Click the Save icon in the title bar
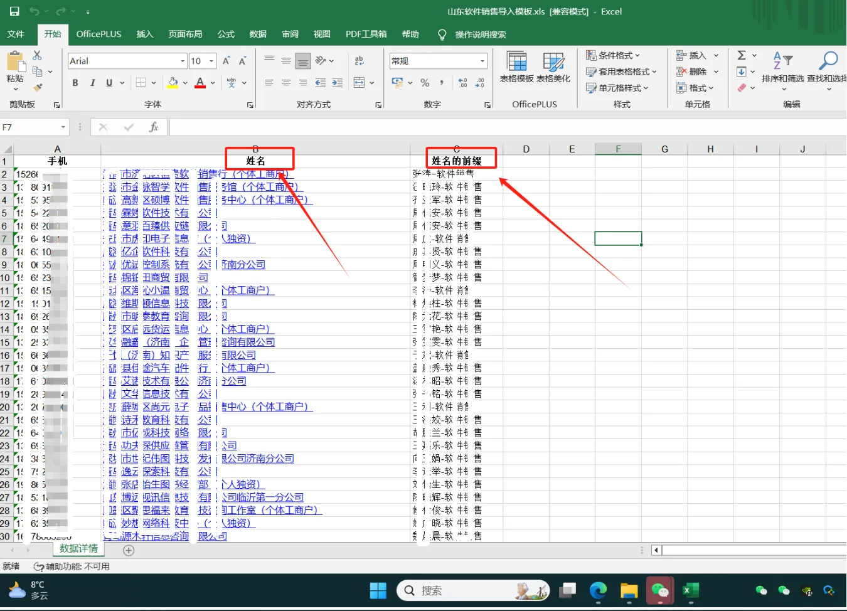 (x=14, y=11)
